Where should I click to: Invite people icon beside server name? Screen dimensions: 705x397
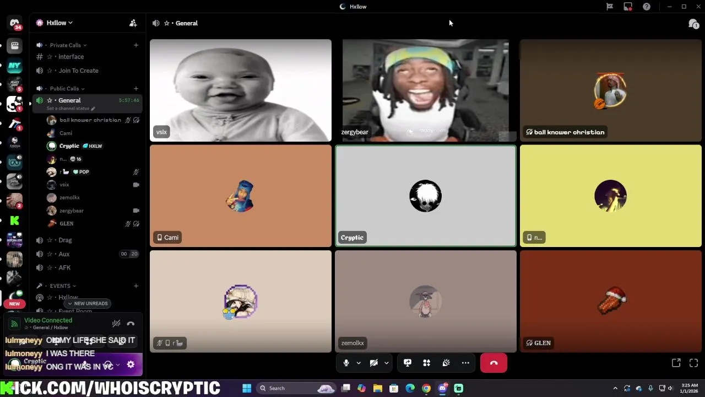[x=133, y=23]
